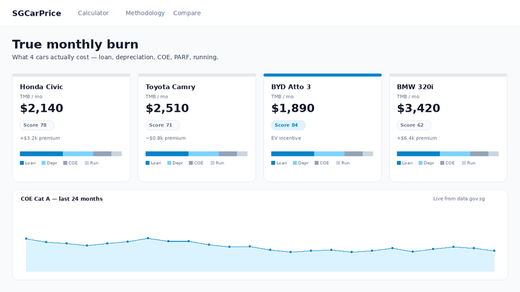Click the COE Cat A chart title
The image size is (520, 292).
(x=62, y=199)
